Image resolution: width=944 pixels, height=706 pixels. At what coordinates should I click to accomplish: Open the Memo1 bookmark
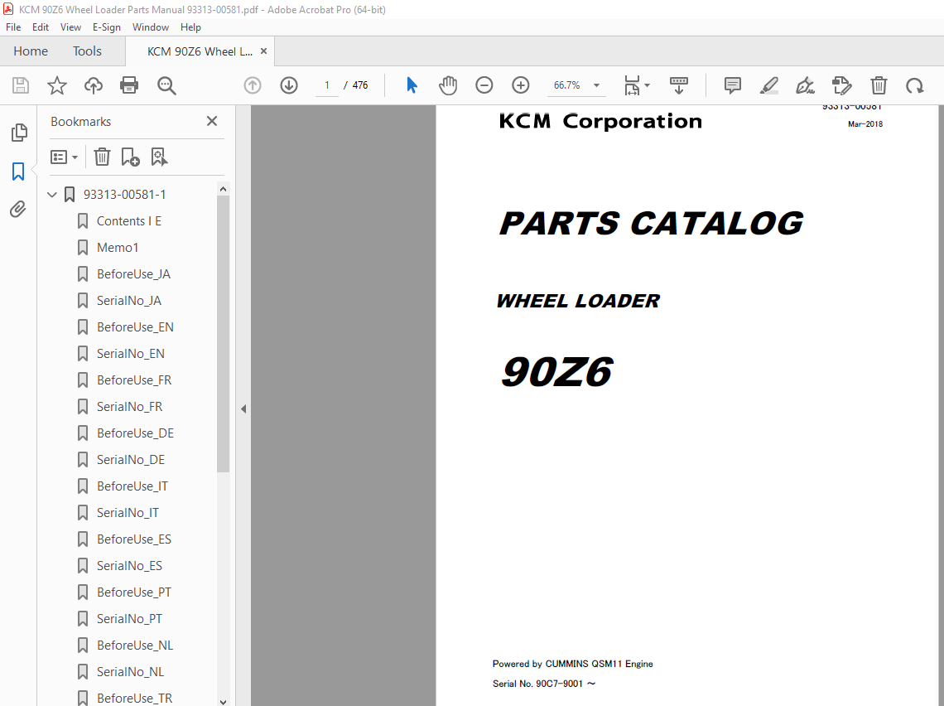118,248
